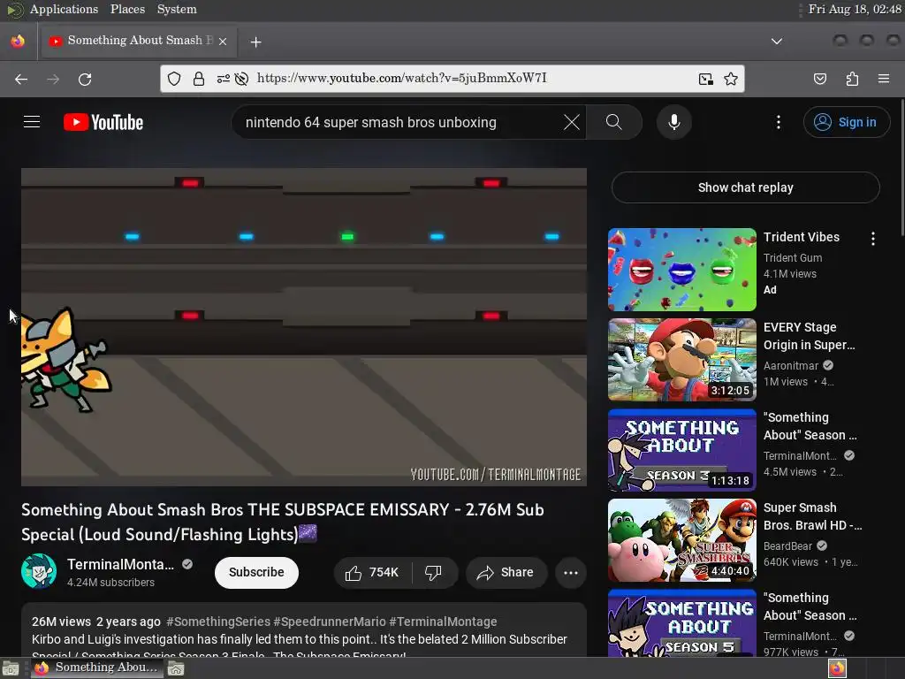This screenshot has height=679, width=905.
Task: Open EVERY Stage Origin video thumbnail
Action: (x=682, y=360)
